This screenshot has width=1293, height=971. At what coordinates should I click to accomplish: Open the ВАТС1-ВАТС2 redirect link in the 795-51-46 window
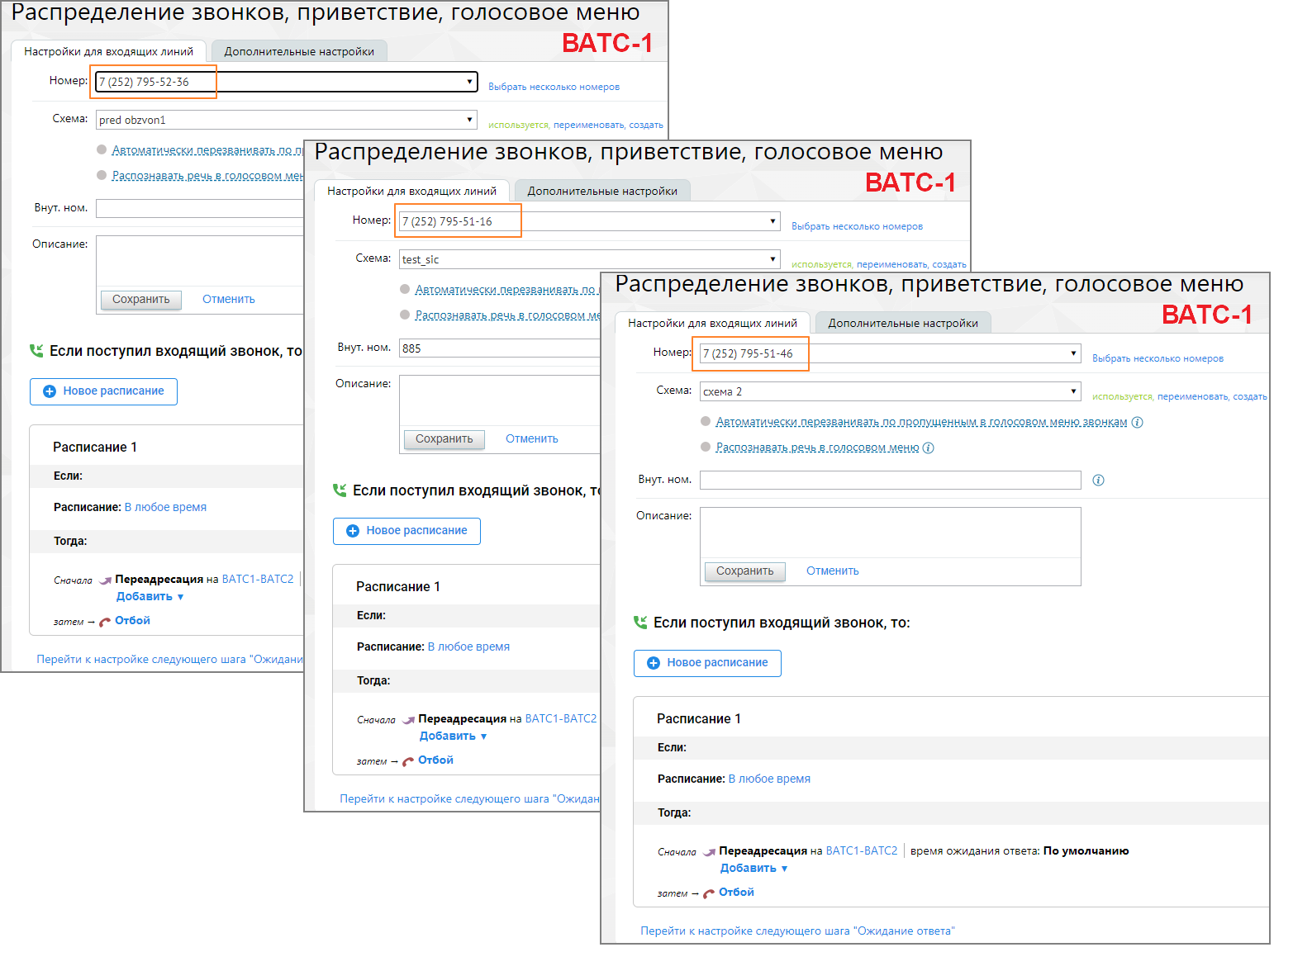(x=862, y=850)
